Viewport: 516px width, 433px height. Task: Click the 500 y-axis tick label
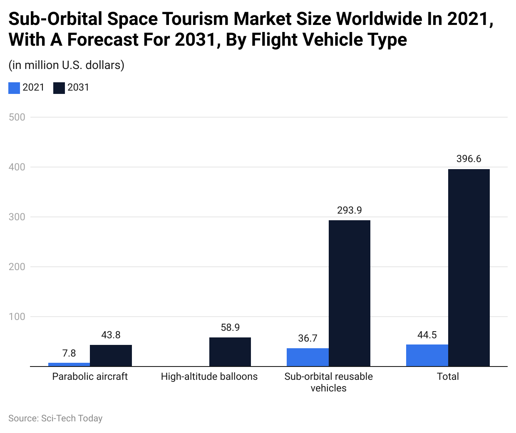click(17, 117)
